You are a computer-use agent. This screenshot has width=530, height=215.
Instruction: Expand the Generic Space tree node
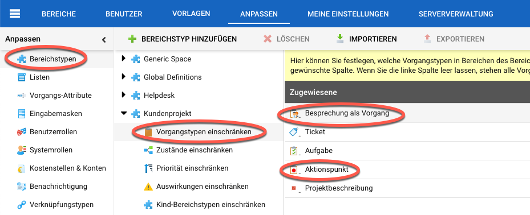123,59
